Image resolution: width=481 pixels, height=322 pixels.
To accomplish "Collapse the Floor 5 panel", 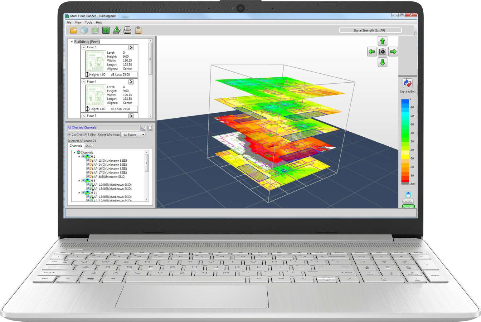I will [84, 47].
